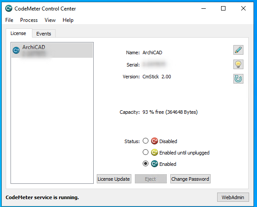Open the Process menu
This screenshot has width=257, height=207.
click(x=29, y=20)
